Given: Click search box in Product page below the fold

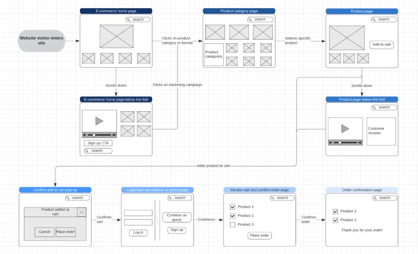Looking at the screenshot, I should [384, 107].
